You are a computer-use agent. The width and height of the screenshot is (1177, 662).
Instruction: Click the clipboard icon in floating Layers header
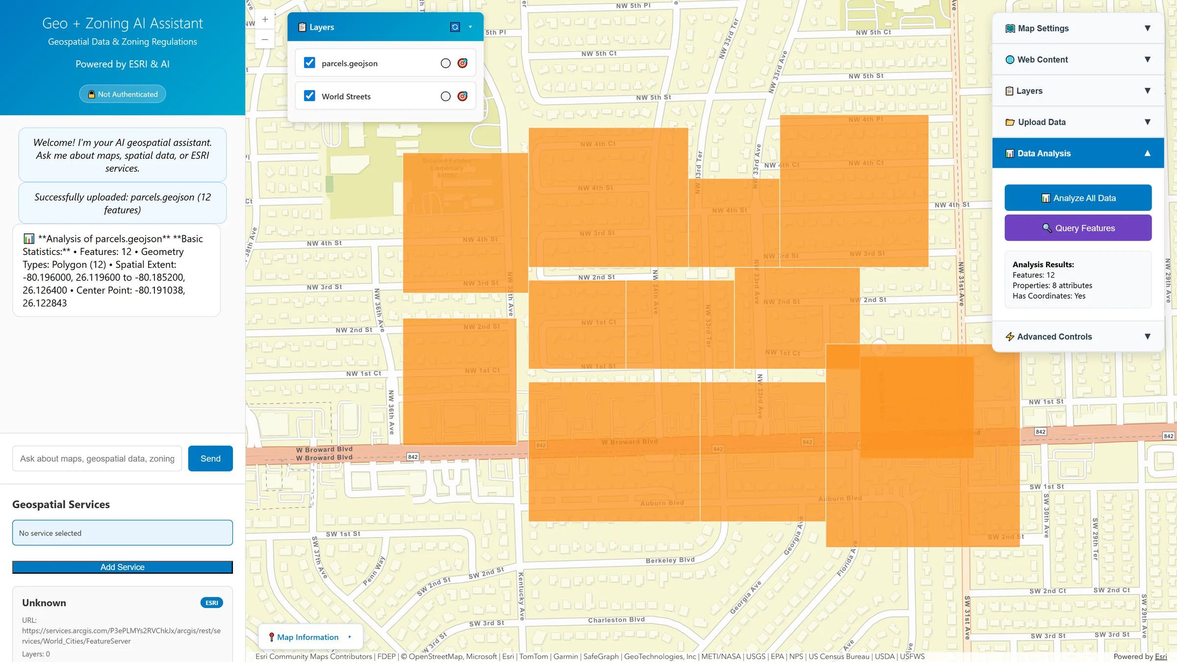point(302,27)
